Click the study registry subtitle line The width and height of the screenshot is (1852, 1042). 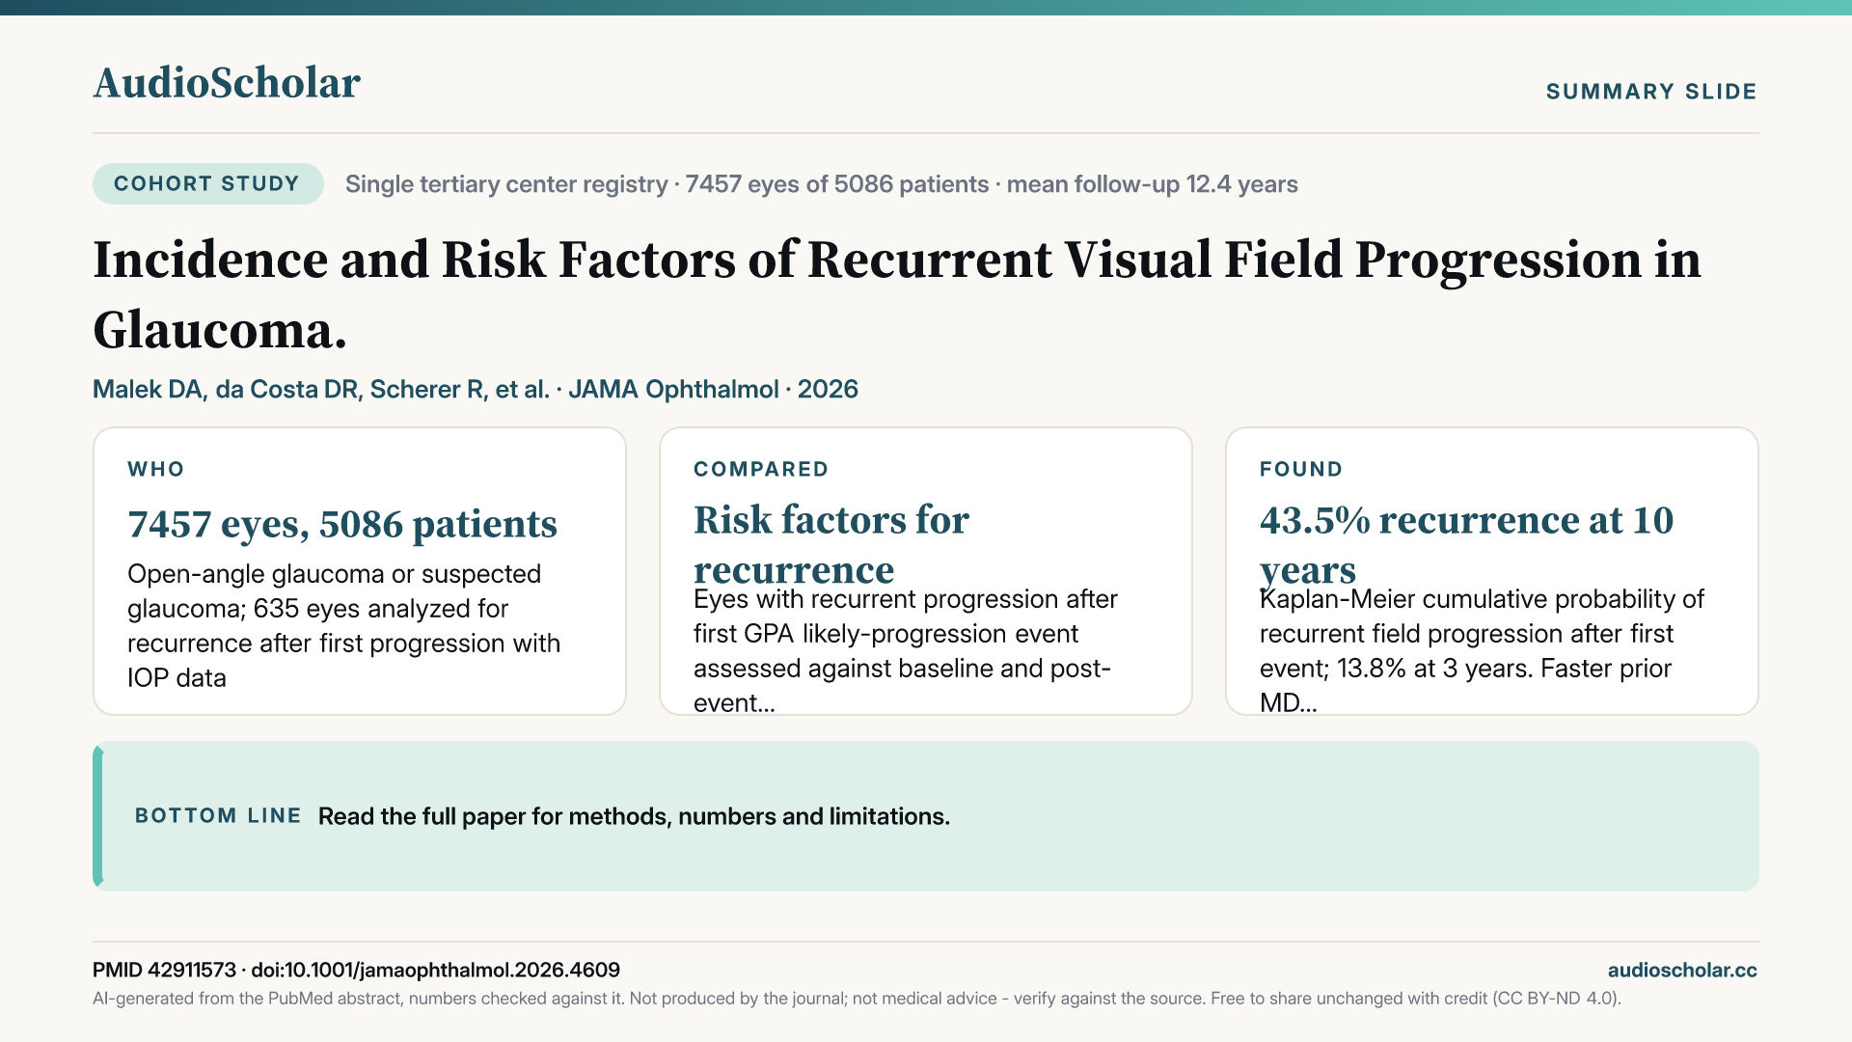point(821,184)
